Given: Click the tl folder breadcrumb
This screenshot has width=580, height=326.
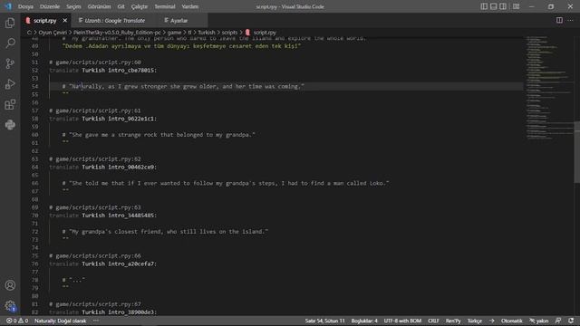Looking at the screenshot, I should 189,33.
